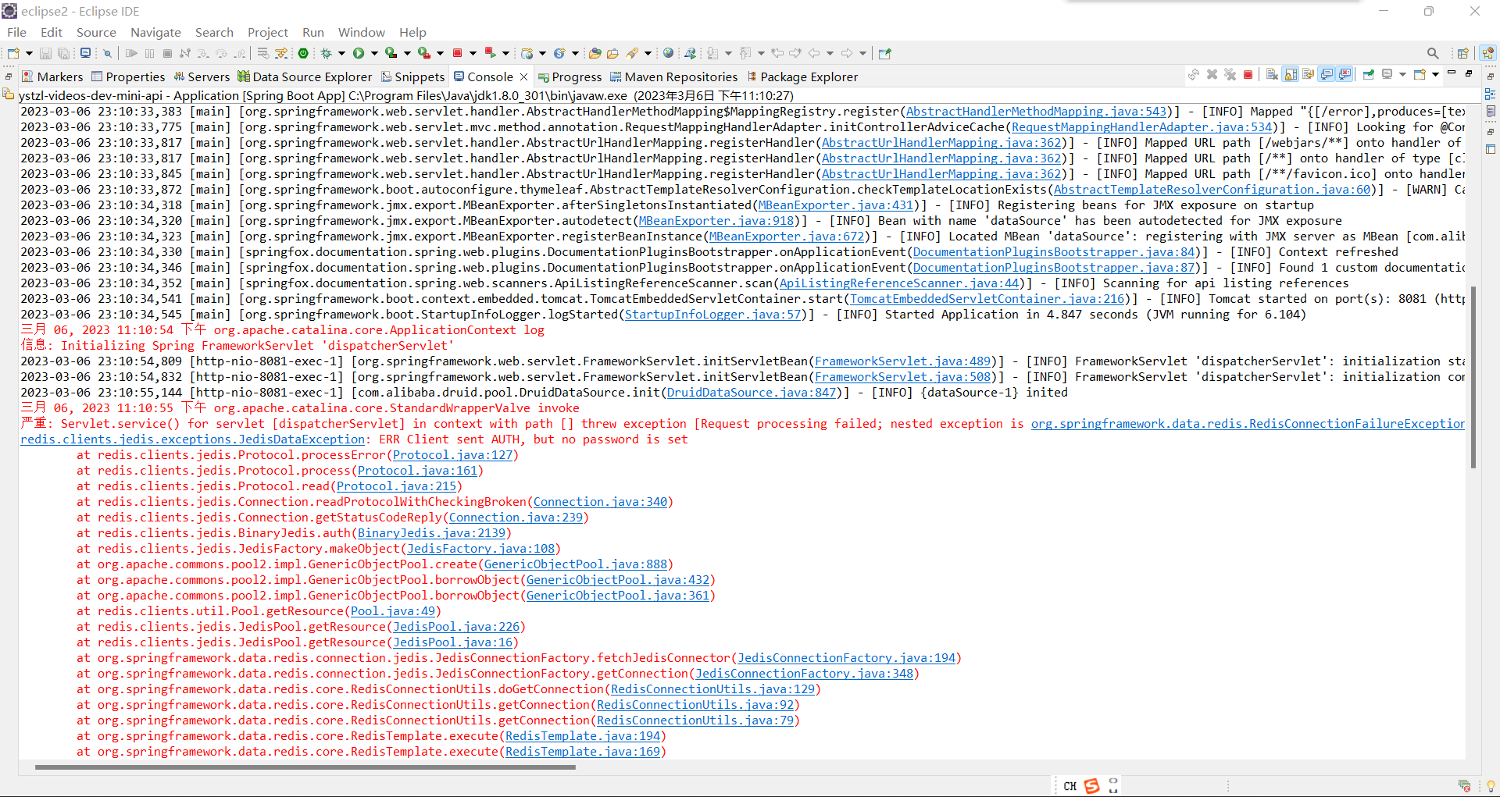Click the Back navigation arrow icon
Image resolution: width=1500 pixels, height=797 pixels.
(x=814, y=53)
